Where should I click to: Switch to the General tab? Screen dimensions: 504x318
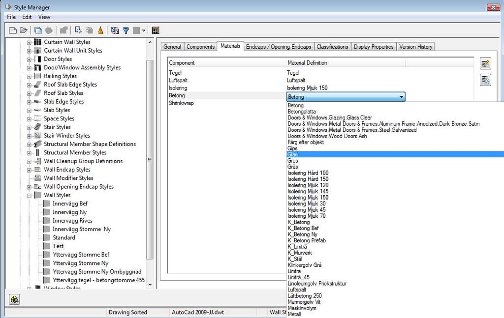(172, 47)
